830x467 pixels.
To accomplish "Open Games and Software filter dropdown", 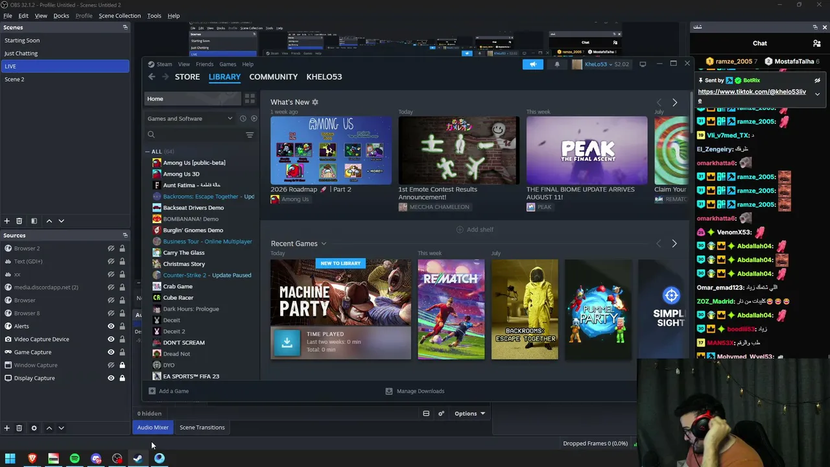I will click(190, 119).
